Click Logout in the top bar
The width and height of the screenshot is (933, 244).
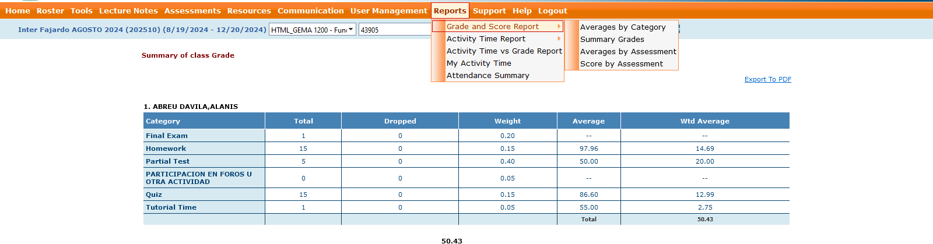tap(552, 10)
